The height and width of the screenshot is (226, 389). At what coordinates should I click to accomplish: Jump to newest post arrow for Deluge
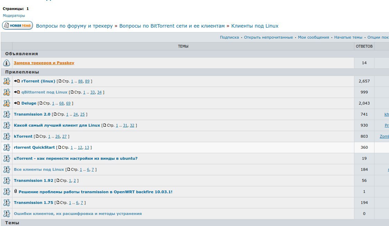[x=17, y=103]
